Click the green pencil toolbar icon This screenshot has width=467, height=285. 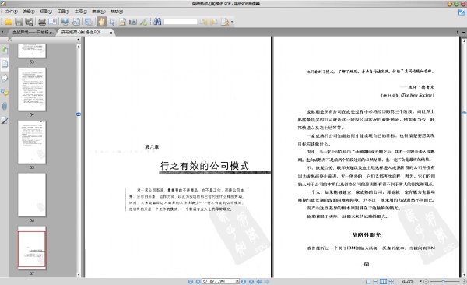143,22
